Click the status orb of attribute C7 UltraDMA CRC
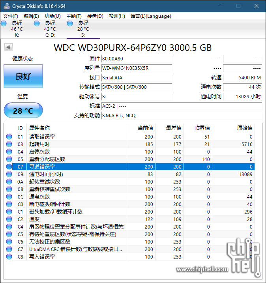The width and height of the screenshot is (266, 283). [x=9, y=249]
